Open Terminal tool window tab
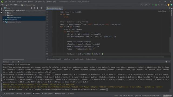 coord(36,93)
